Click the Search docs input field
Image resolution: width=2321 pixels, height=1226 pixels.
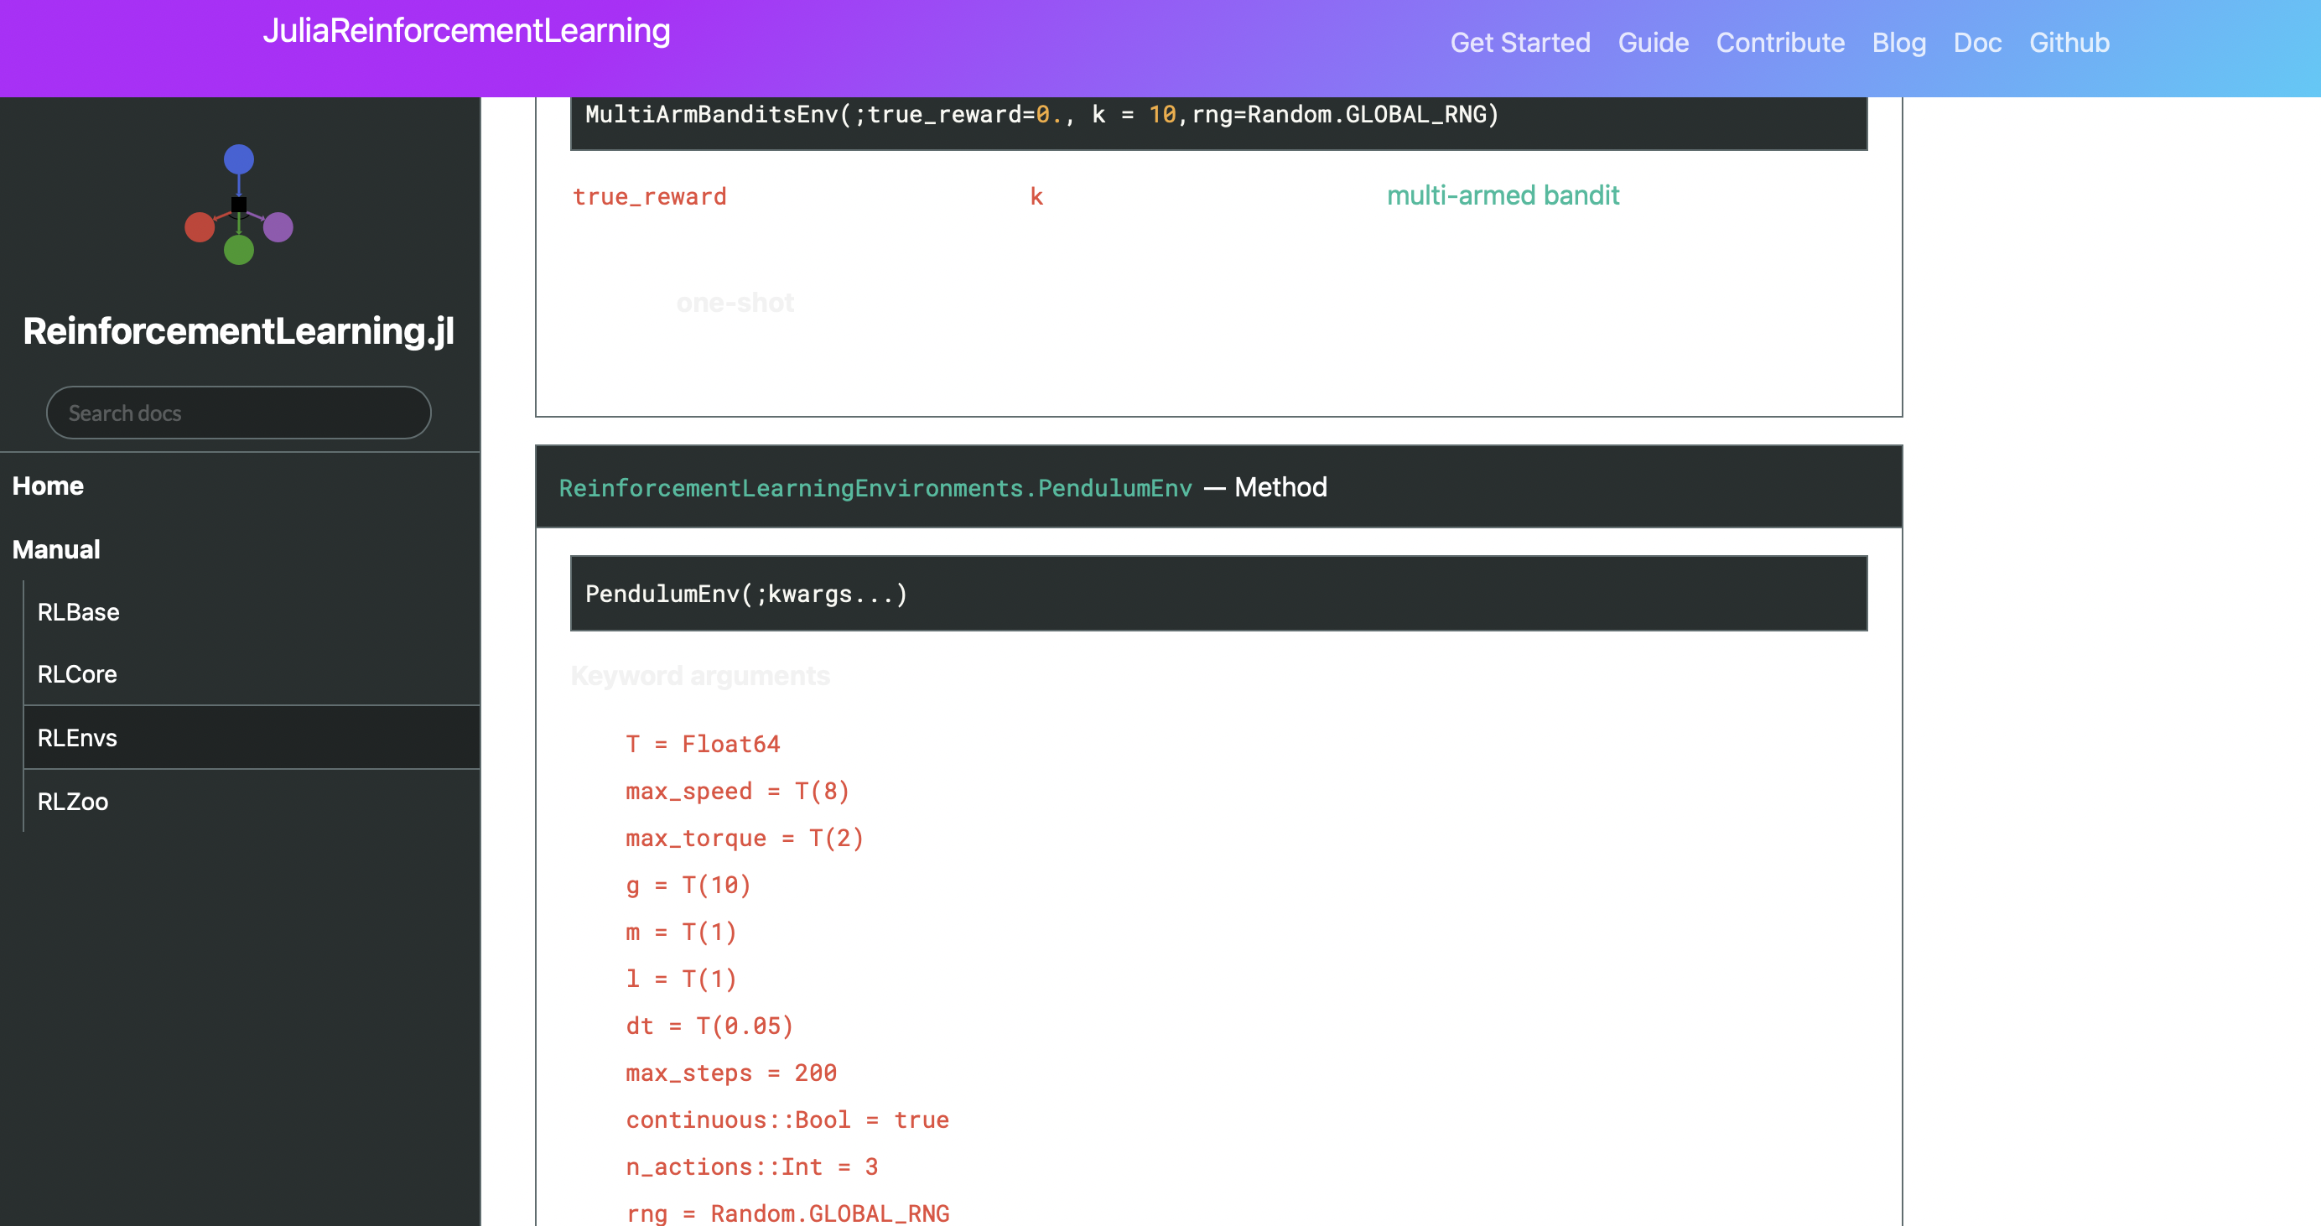point(238,412)
